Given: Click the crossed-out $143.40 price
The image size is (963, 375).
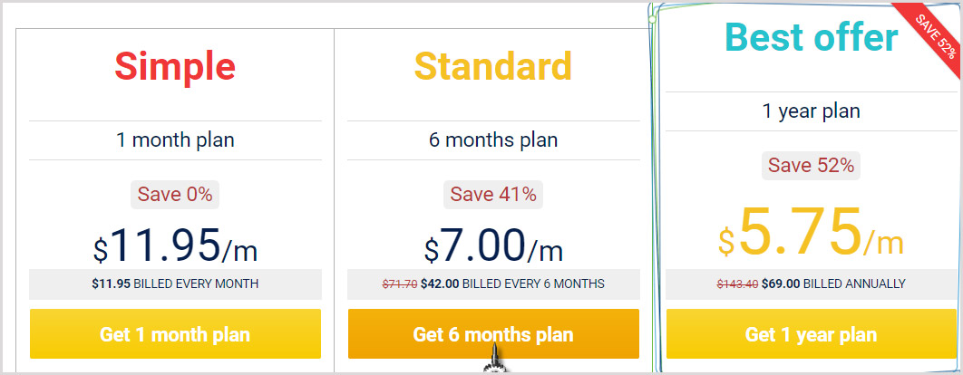Looking at the screenshot, I should (737, 284).
